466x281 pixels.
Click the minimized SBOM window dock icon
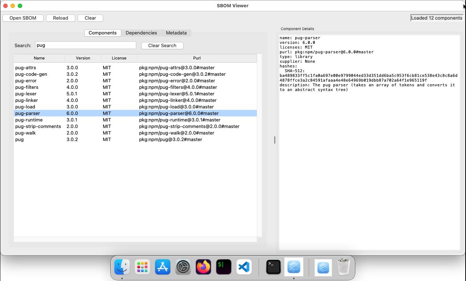coord(323,268)
